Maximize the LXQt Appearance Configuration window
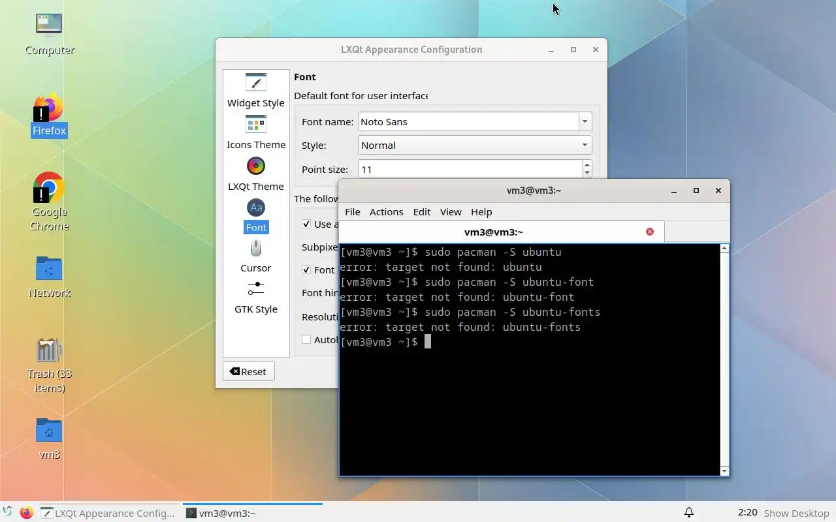 [573, 50]
